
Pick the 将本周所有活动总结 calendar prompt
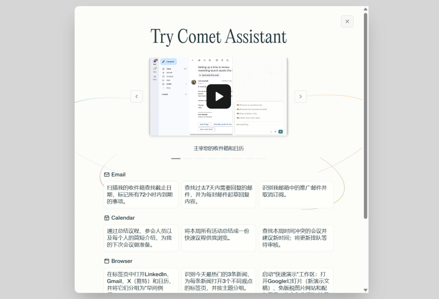[x=218, y=238]
